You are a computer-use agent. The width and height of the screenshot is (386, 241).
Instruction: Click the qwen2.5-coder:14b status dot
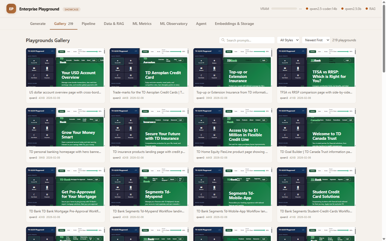pyautogui.click(x=307, y=9)
